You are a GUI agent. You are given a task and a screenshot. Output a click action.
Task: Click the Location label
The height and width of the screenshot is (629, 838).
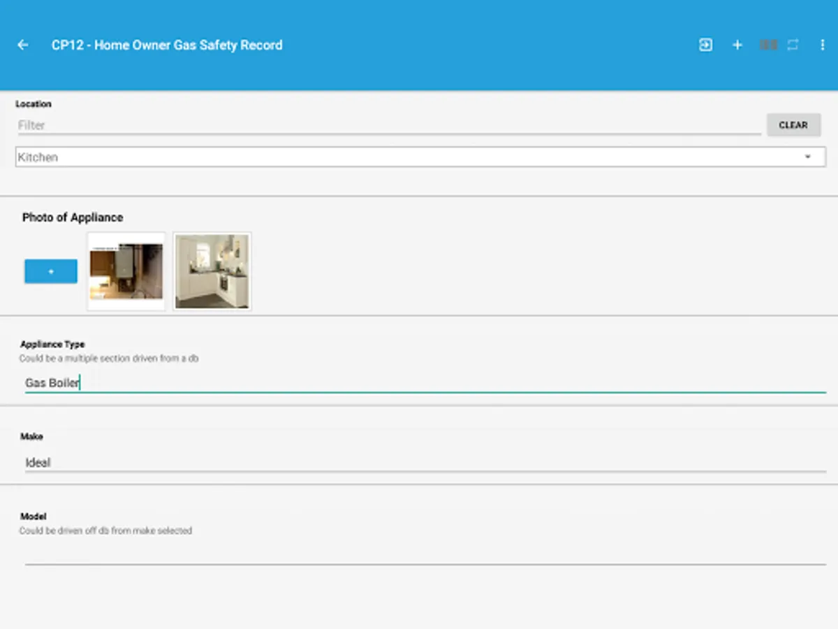(34, 103)
